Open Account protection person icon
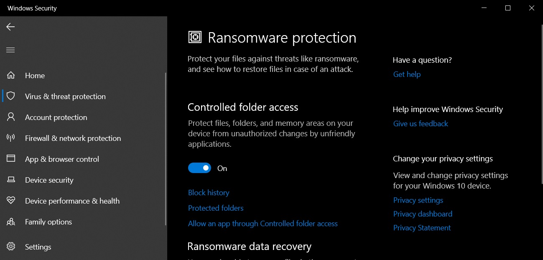 11,117
